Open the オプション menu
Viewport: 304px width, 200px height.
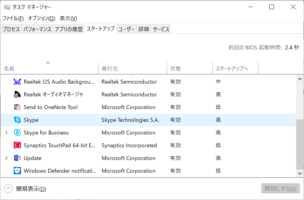tap(42, 18)
